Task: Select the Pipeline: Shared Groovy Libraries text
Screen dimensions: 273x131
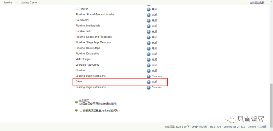Action: pyautogui.click(x=95, y=14)
